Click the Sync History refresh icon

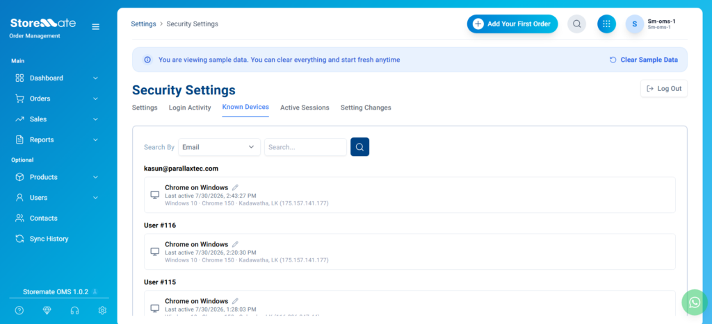[19, 239]
